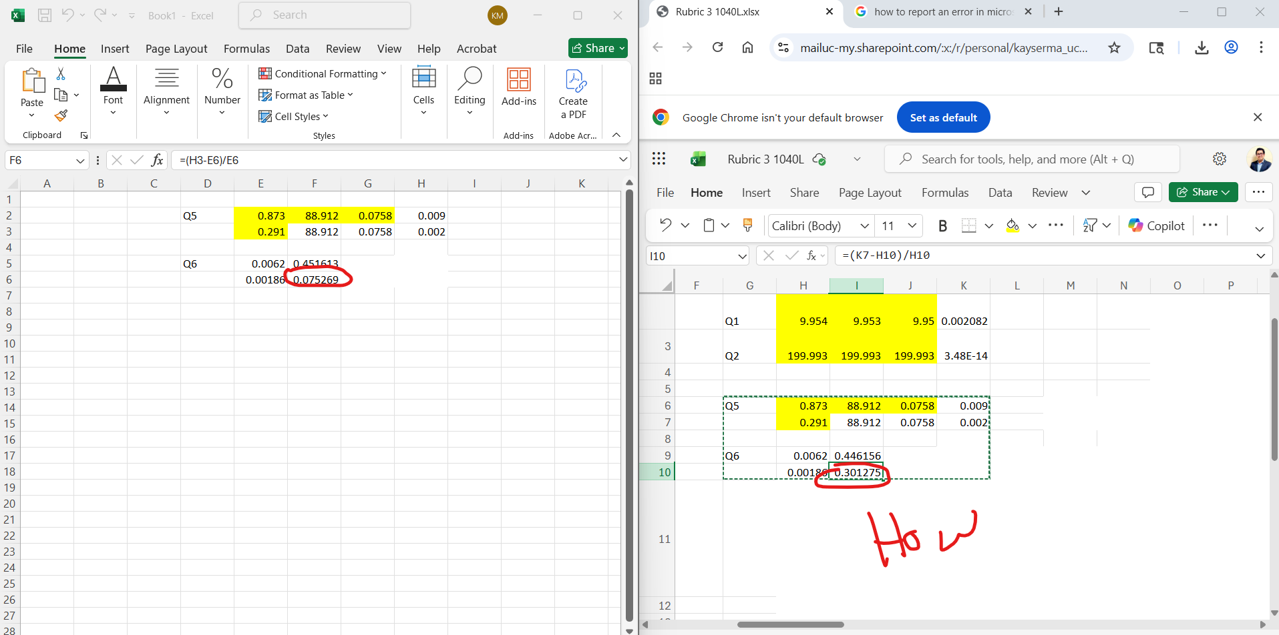Open Name Box dropdown in desktop Excel
The height and width of the screenshot is (635, 1279).
pyautogui.click(x=80, y=161)
